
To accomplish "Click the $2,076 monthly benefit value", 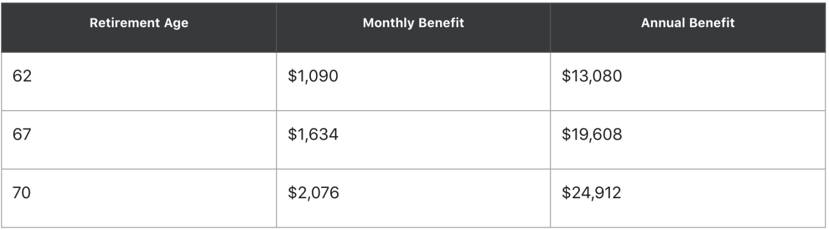I will 313,193.
